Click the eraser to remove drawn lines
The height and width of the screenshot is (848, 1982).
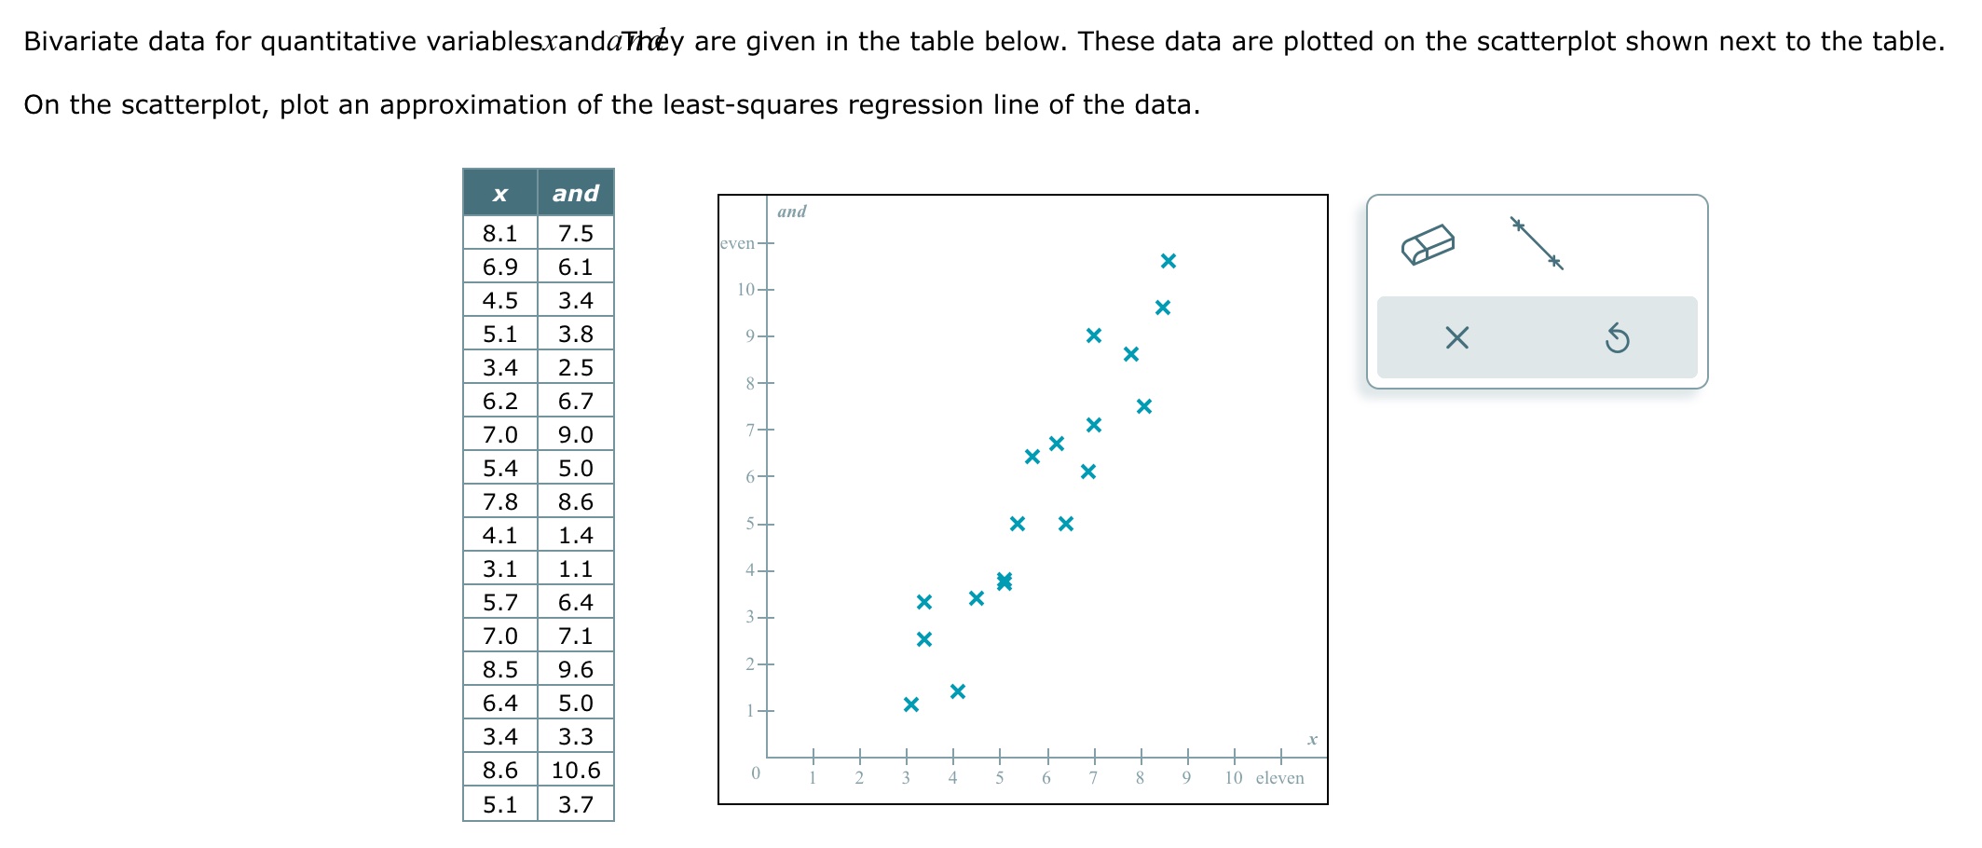[x=1428, y=245]
